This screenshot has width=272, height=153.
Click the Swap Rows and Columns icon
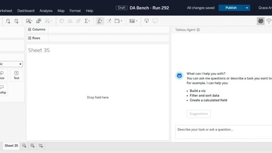(62, 21)
